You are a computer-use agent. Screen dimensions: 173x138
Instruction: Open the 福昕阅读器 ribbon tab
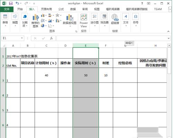[x=113, y=9]
